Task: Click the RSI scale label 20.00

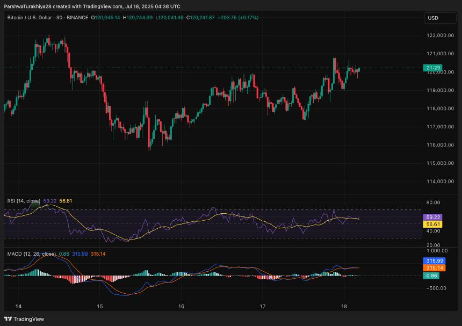Action: [x=433, y=245]
